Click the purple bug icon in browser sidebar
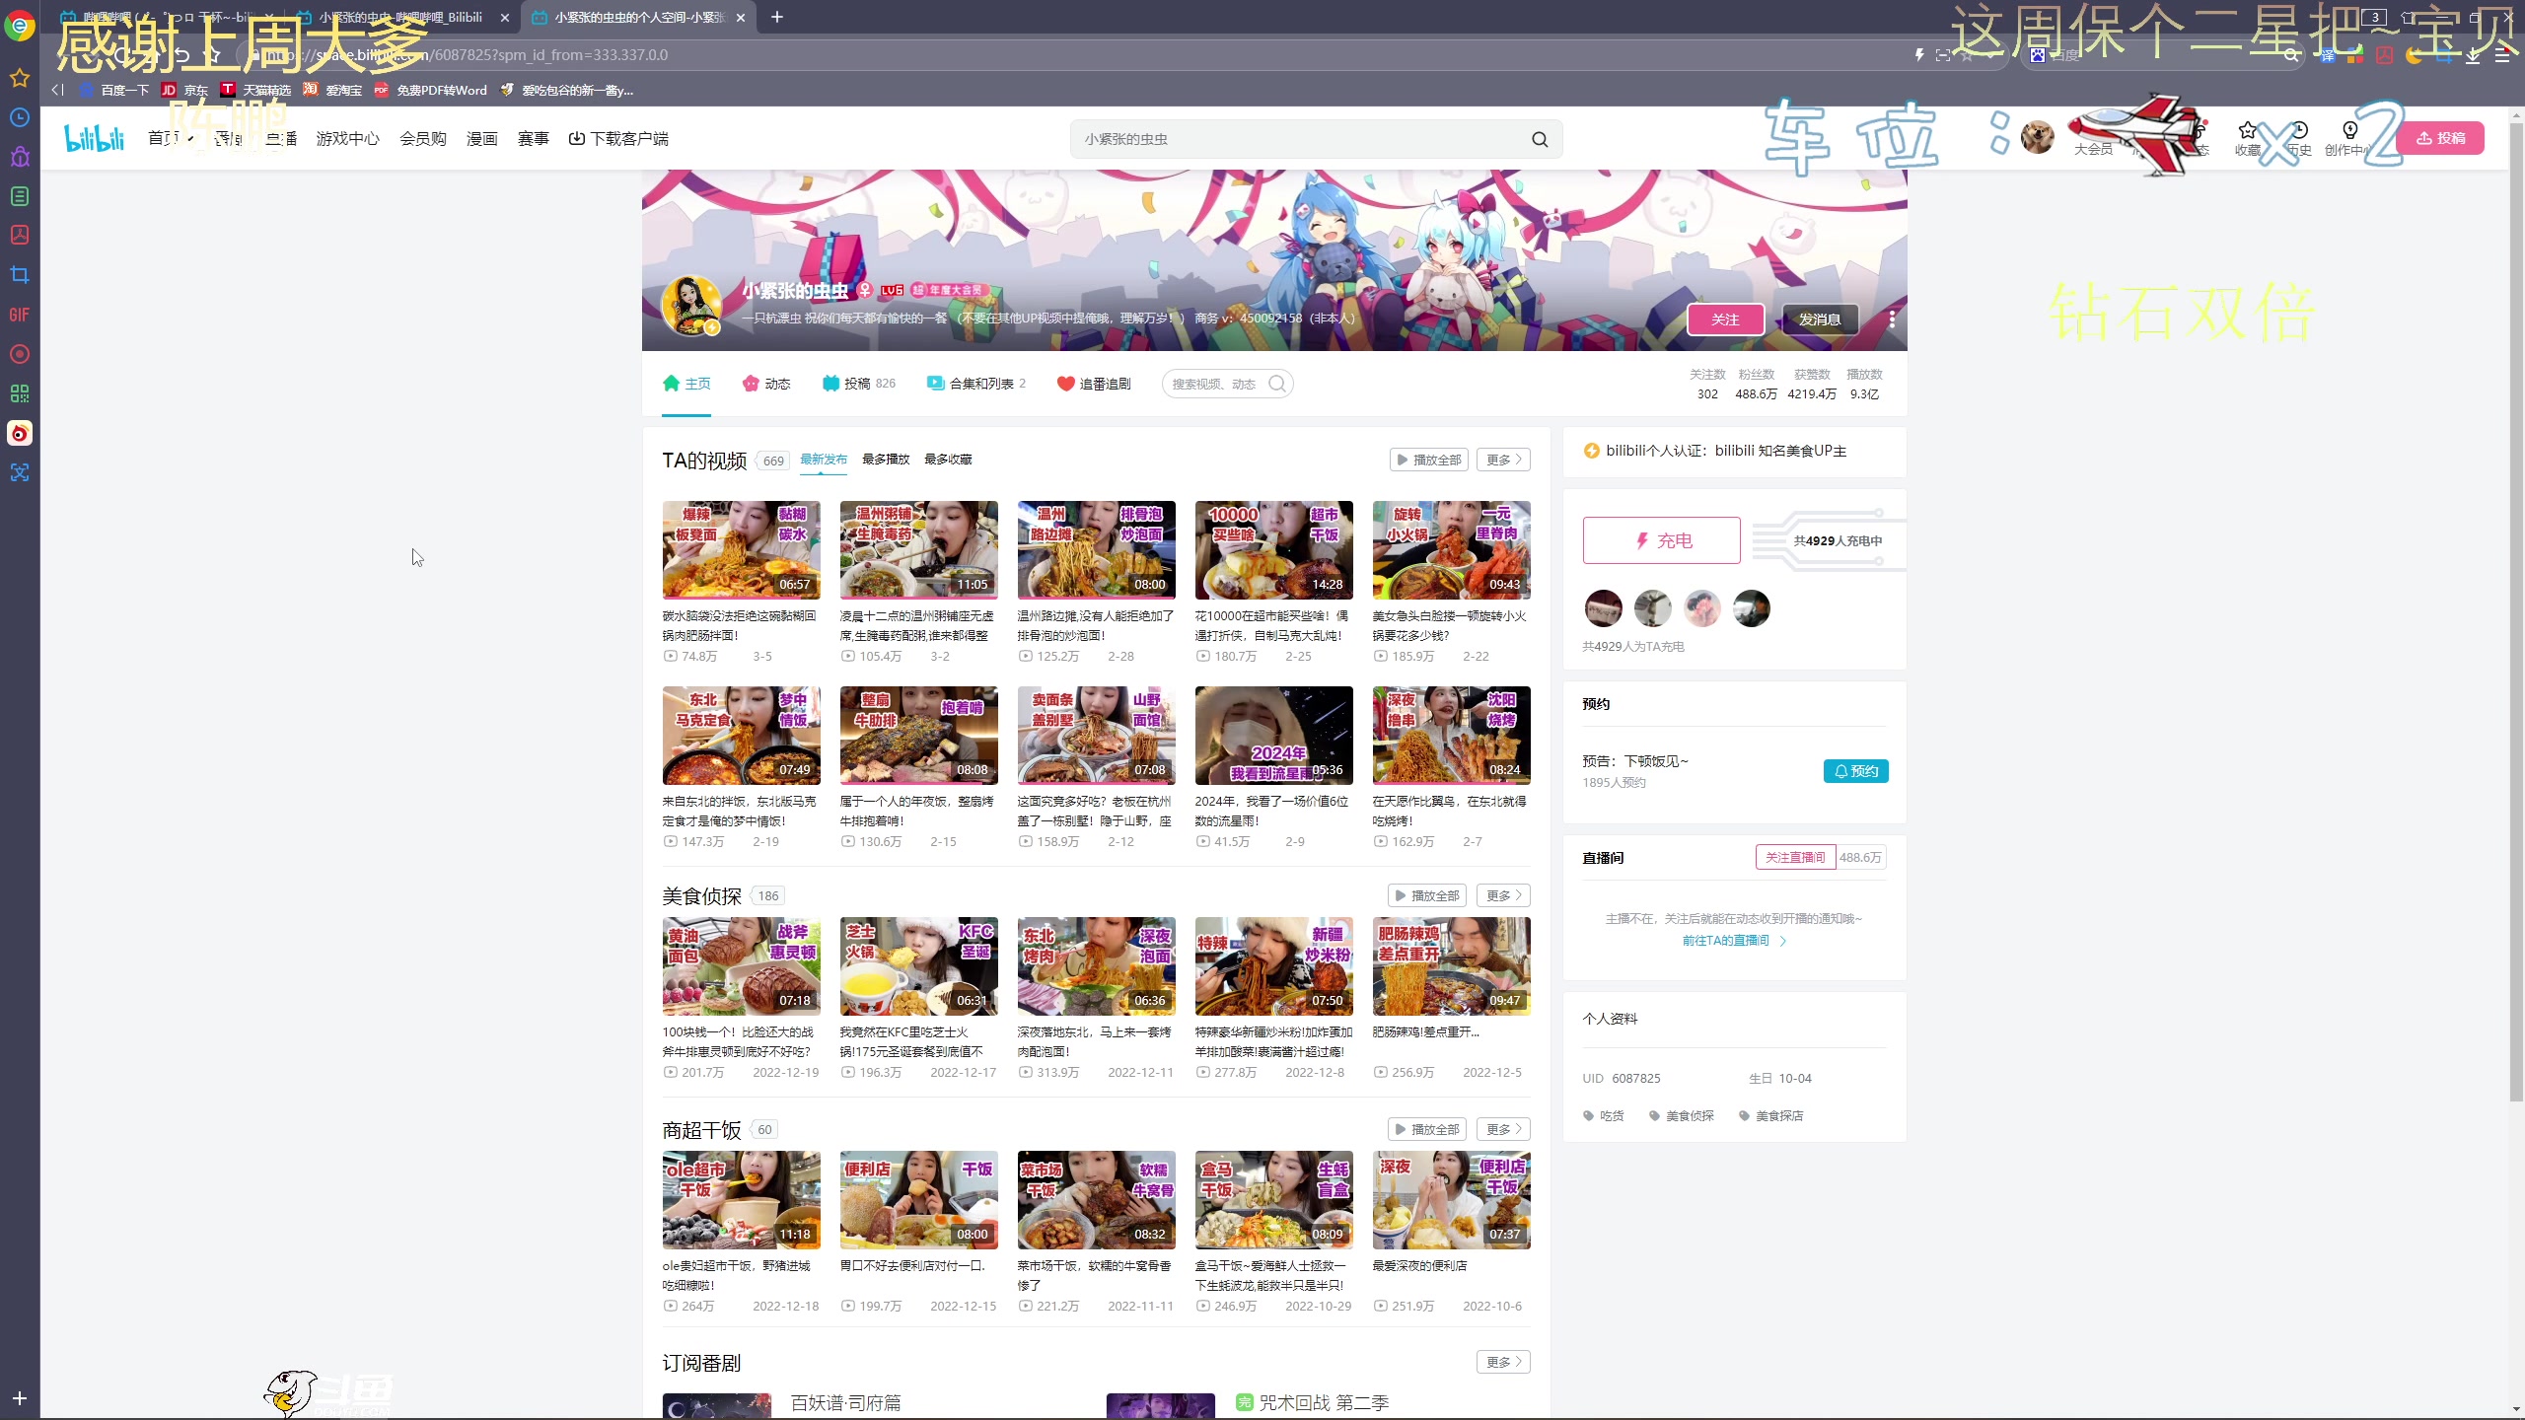This screenshot has width=2525, height=1420. pyautogui.click(x=20, y=157)
